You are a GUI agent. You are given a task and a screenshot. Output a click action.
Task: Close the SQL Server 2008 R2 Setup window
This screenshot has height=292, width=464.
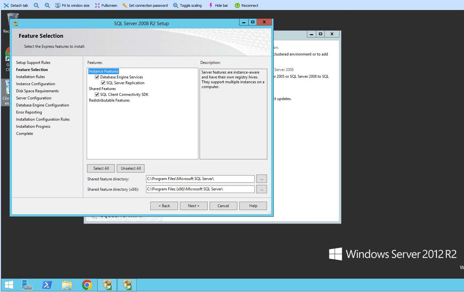point(264,22)
